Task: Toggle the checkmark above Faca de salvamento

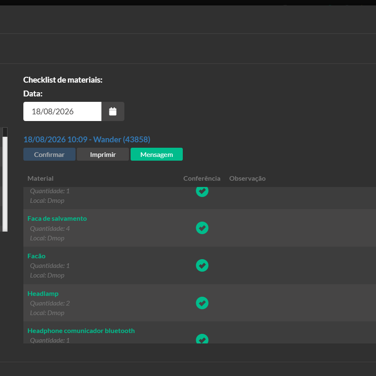Action: [202, 192]
